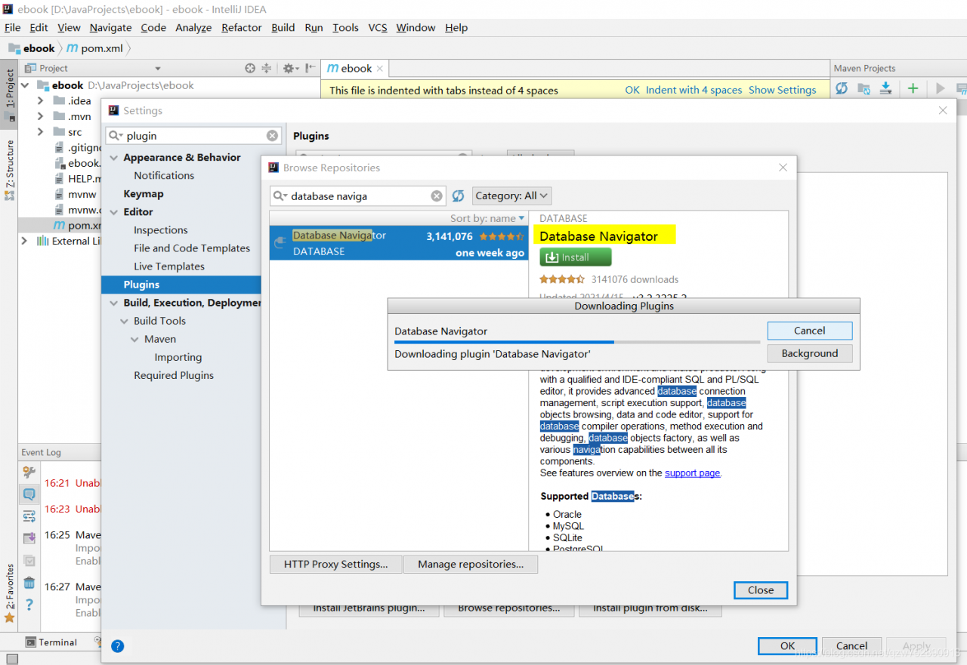Image resolution: width=967 pixels, height=665 pixels.
Task: Select Keymap in Settings tree
Action: tap(144, 194)
